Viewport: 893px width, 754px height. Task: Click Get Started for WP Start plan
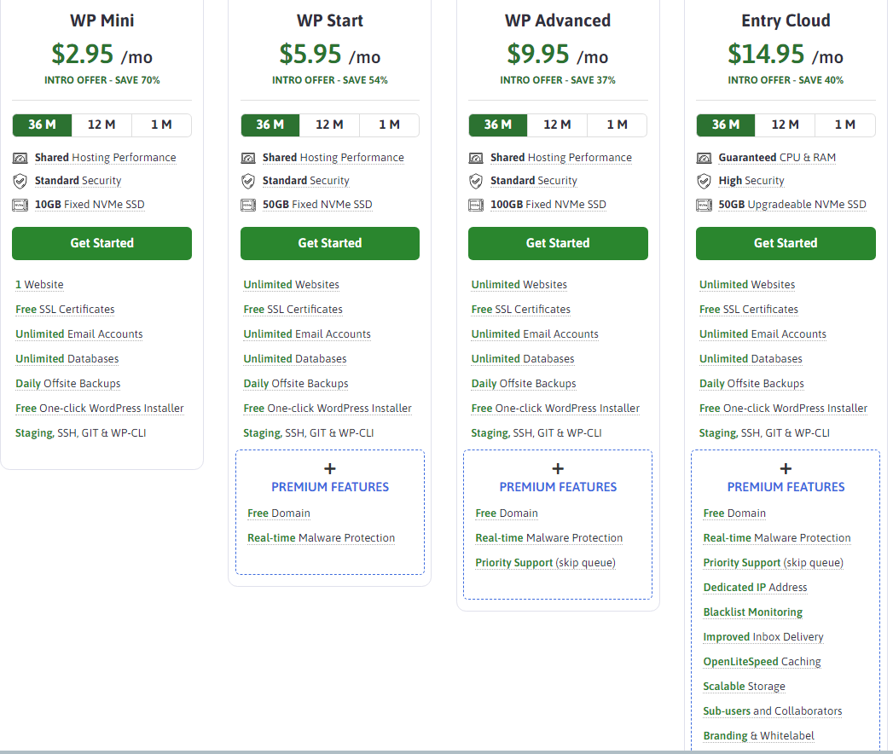[330, 243]
